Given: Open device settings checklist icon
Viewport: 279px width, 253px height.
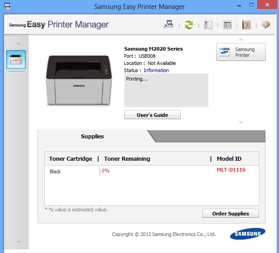Looking at the screenshot, I should pyautogui.click(x=208, y=25).
